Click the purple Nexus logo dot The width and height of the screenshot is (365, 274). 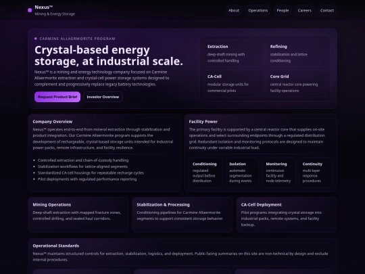(x=30, y=10)
